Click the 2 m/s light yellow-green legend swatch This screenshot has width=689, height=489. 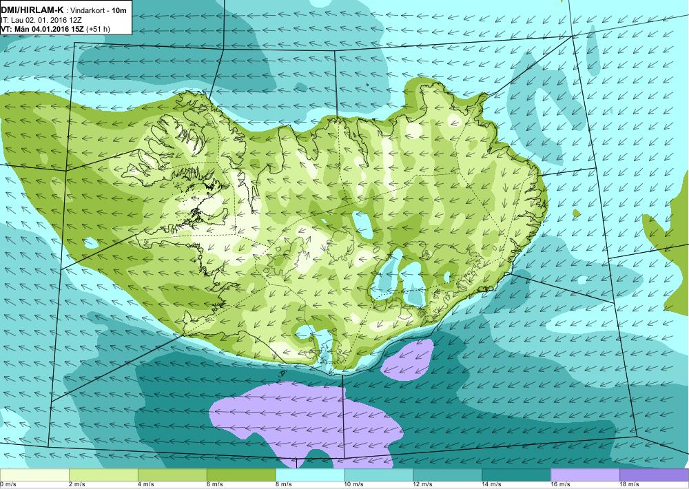tap(103, 475)
